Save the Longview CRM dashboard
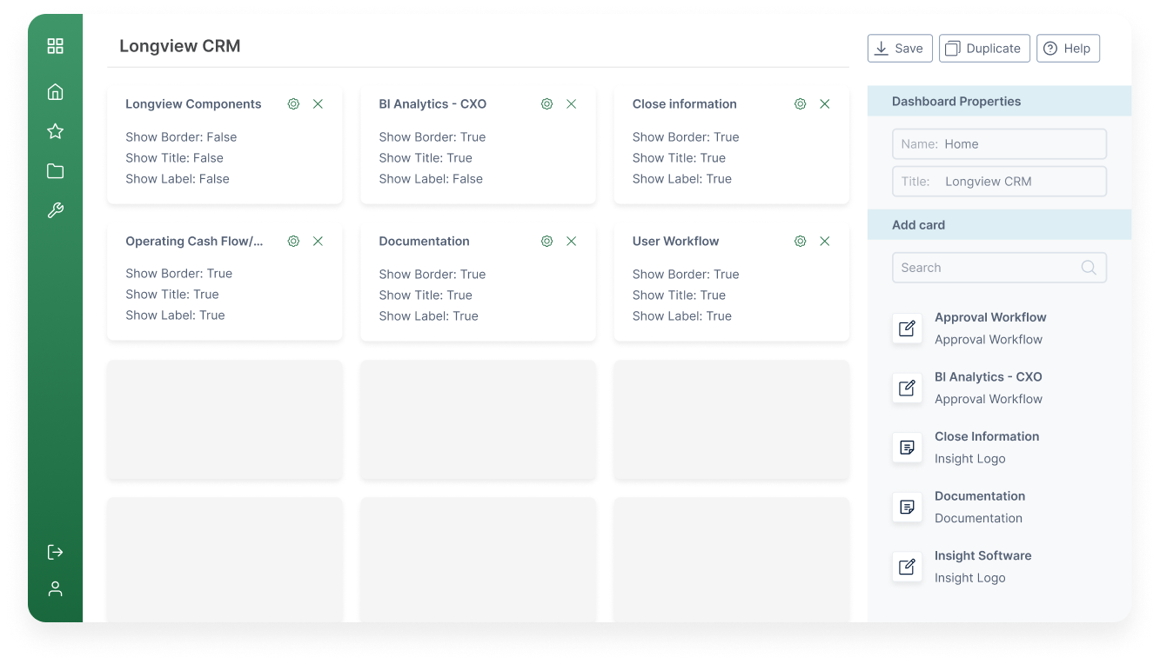Viewport: 1160px width, 664px height. [x=900, y=48]
